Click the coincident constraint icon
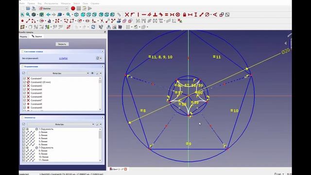 [x=127, y=15]
